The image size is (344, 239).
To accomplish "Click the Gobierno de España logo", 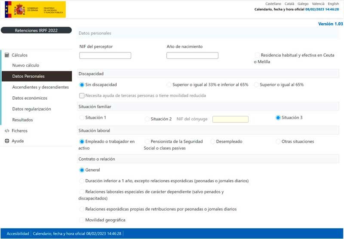I will [x=35, y=9].
